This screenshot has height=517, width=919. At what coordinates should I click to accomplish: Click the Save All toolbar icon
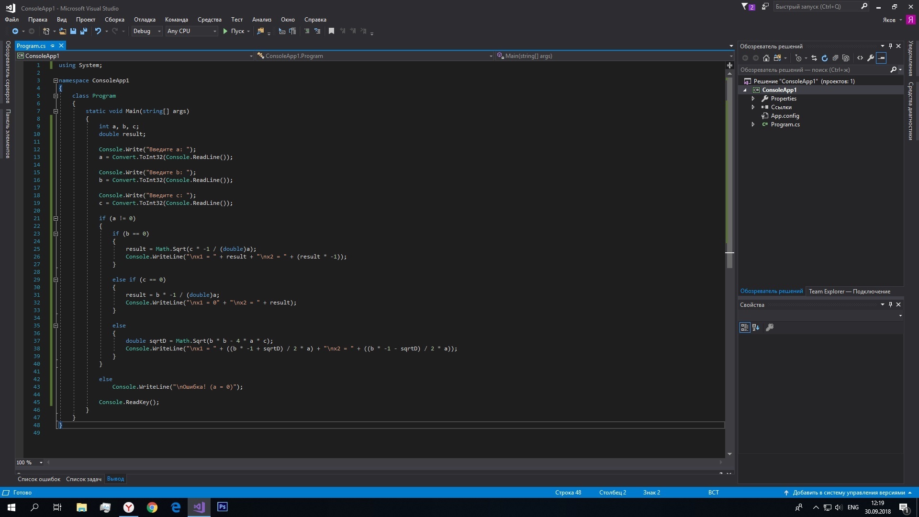pos(84,31)
